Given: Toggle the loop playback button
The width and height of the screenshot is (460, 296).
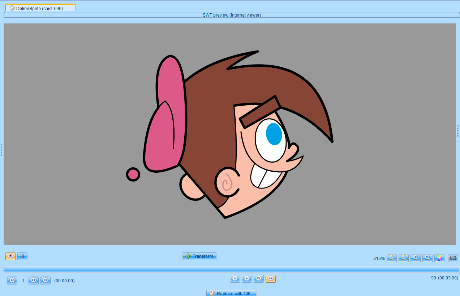Looking at the screenshot, I should coord(259,278).
